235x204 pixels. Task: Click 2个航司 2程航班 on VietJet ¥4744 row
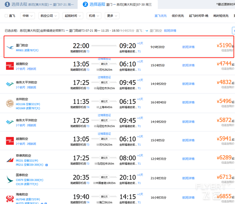point(26,69)
